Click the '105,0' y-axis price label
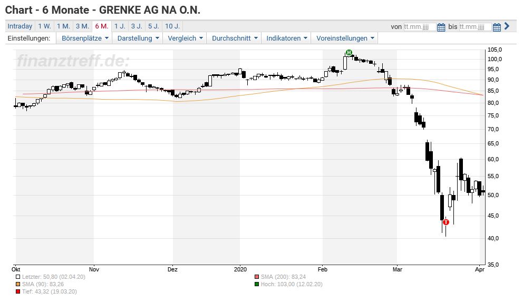Image resolution: width=523 pixels, height=302 pixels. [495, 50]
